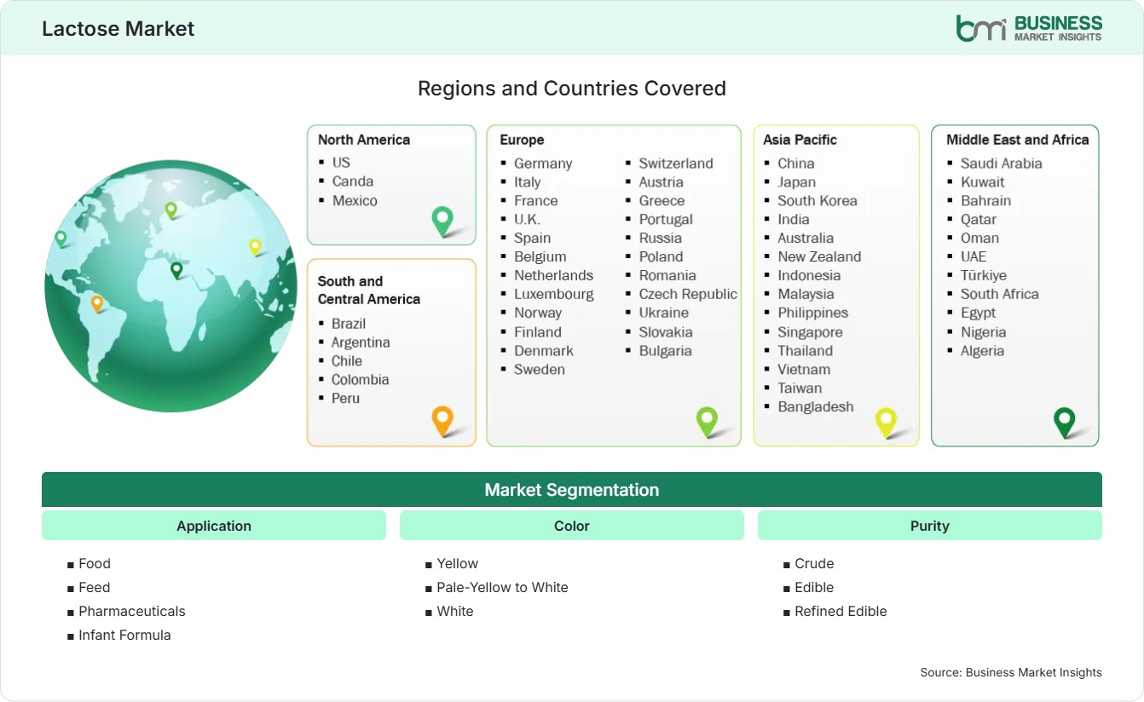The image size is (1144, 702).
Task: Click the yellow pin on globe over Asia
Action: pos(255,247)
